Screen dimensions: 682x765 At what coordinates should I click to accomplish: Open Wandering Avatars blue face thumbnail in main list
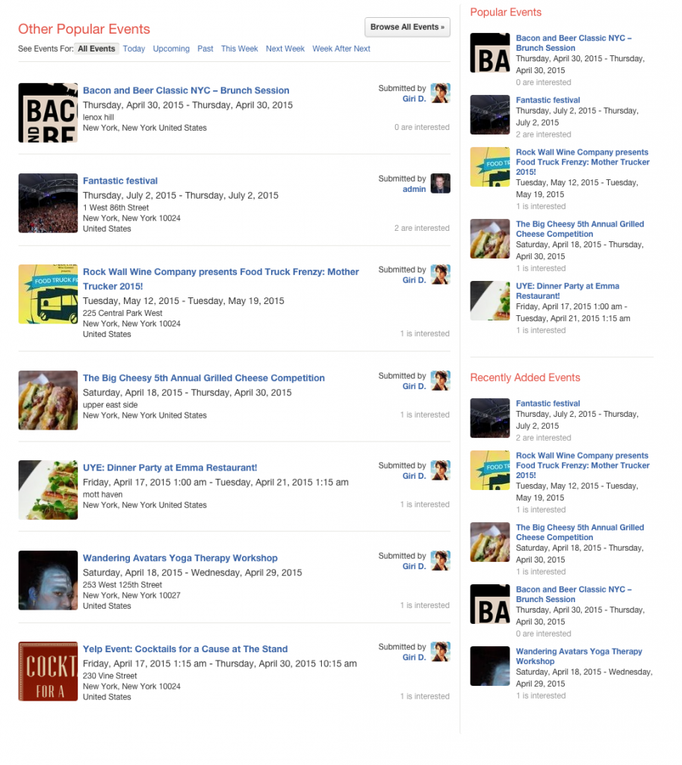click(48, 580)
